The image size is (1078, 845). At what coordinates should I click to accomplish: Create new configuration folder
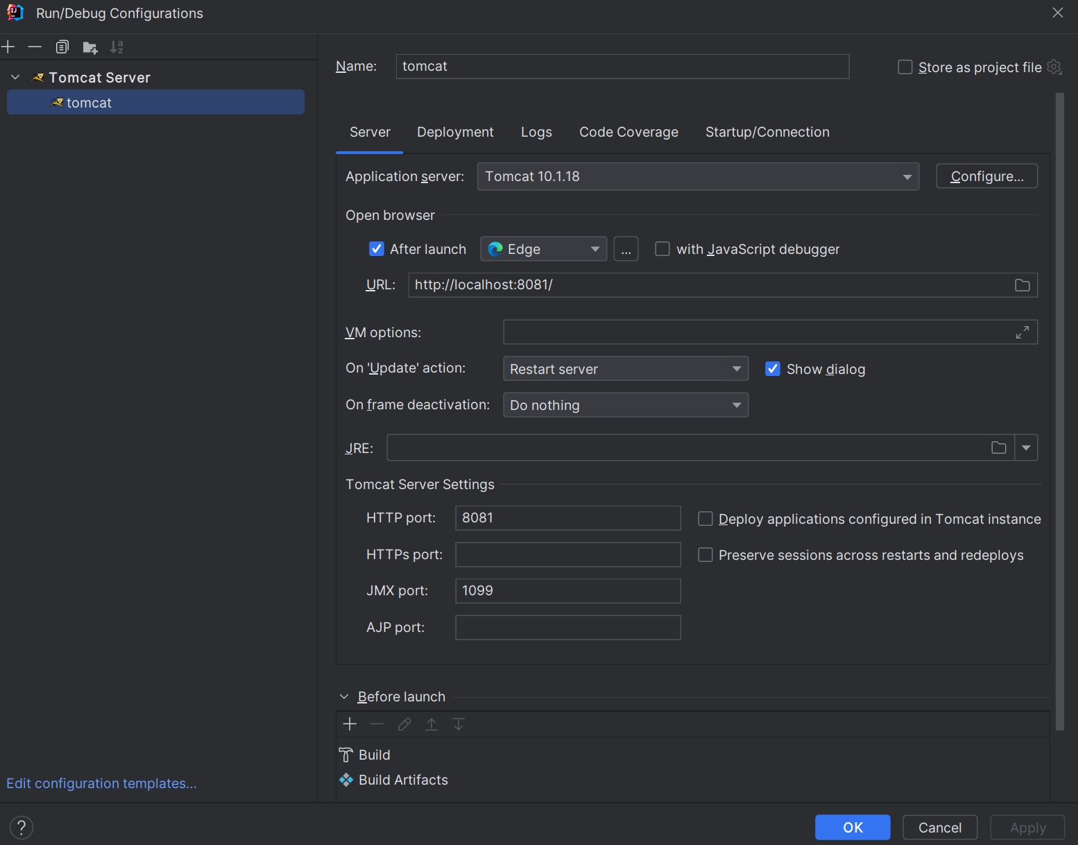(90, 47)
